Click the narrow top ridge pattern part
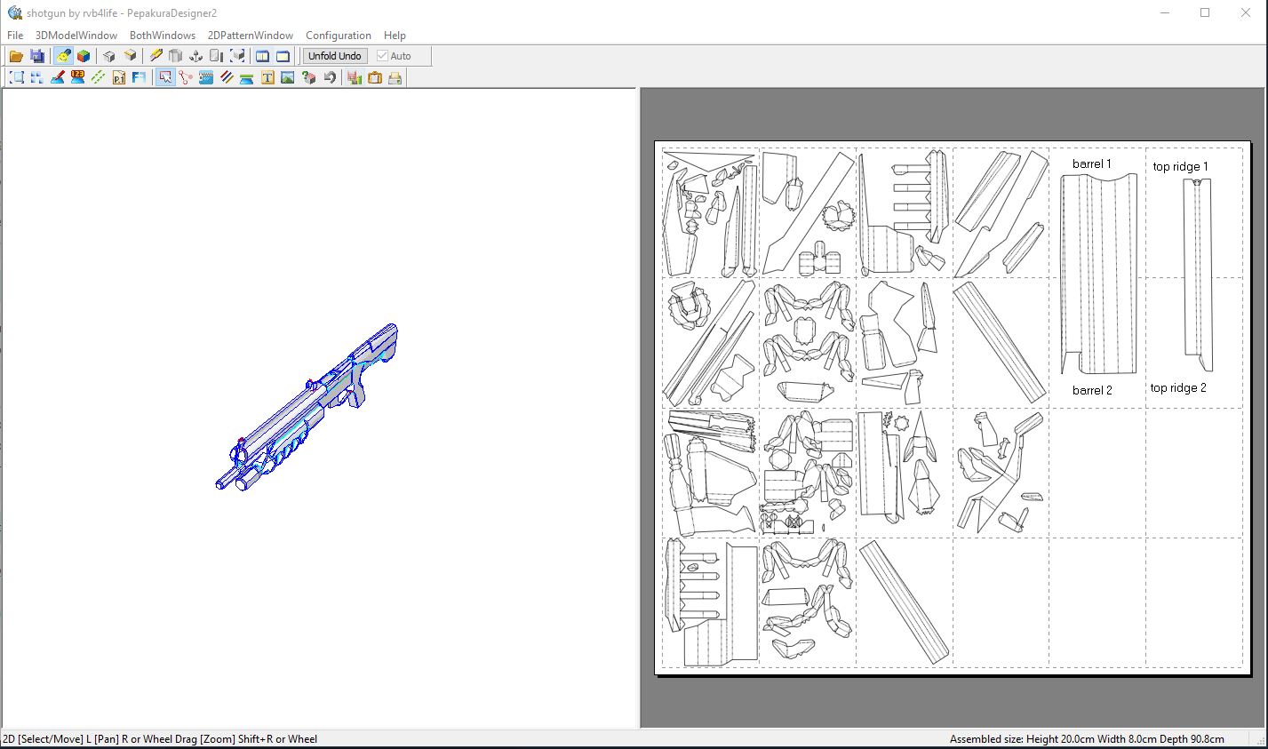Screen dimensions: 1268x749 click(1198, 275)
